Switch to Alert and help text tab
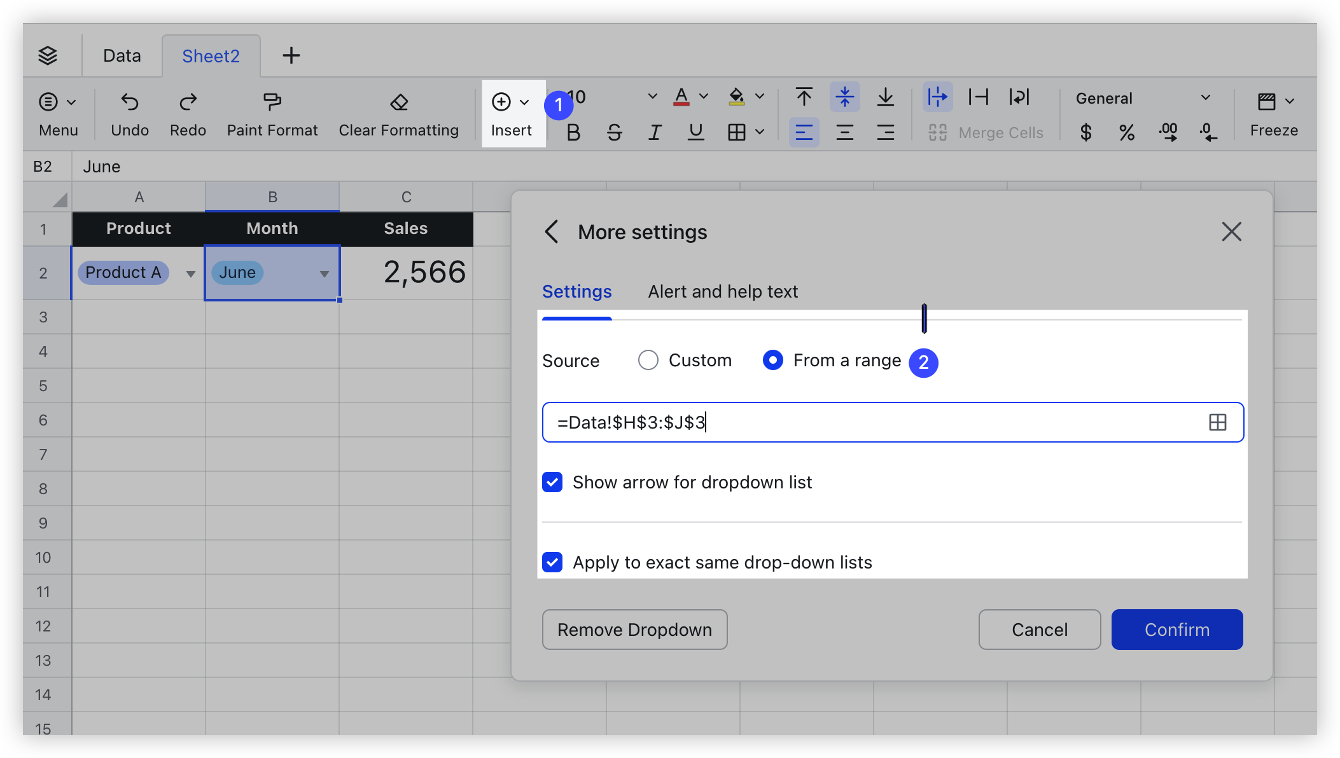Viewport: 1340px width, 758px height. [721, 292]
